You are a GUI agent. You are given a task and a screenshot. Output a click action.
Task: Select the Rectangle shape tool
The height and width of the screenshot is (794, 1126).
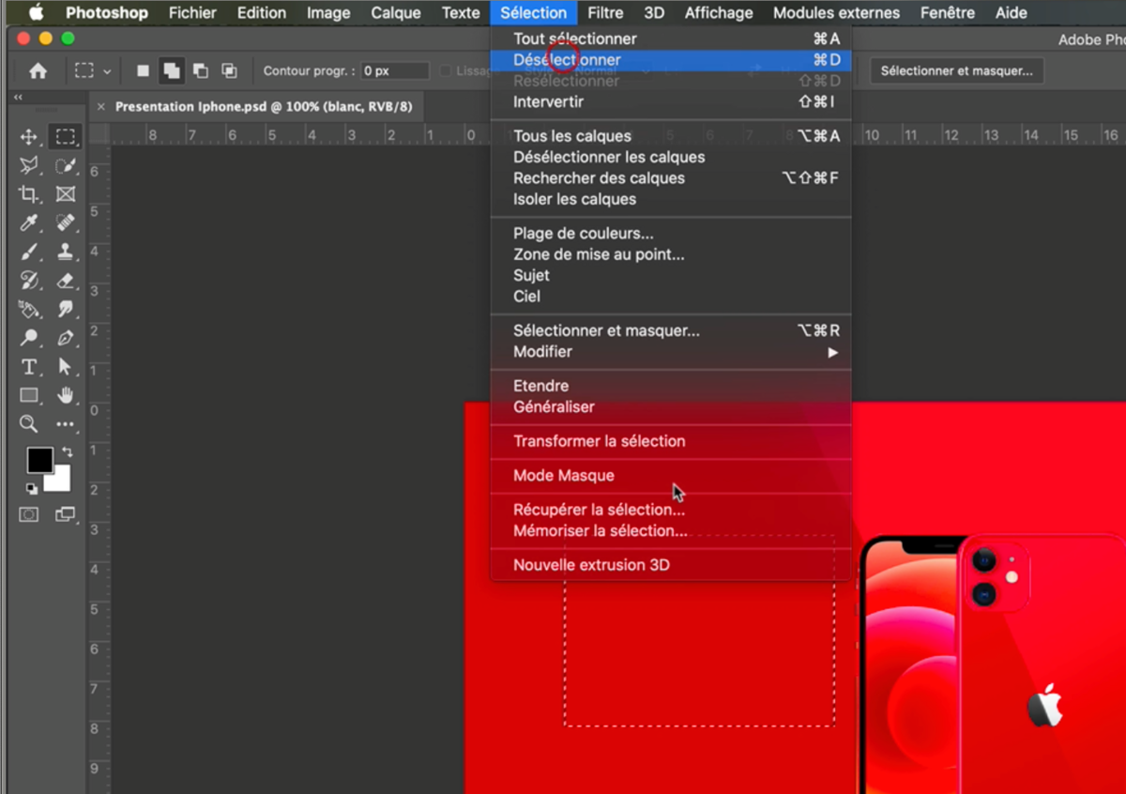29,395
